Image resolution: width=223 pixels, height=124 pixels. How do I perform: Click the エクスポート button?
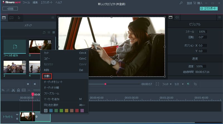click(x=209, y=9)
